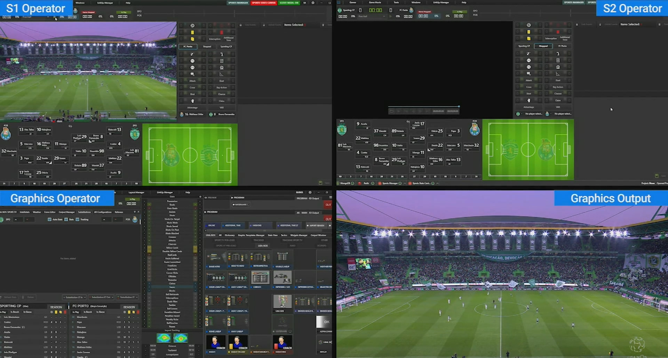Screen dimensions: 668x358
Task: Open the Substitution LT In dropdown
Action: click(75, 297)
